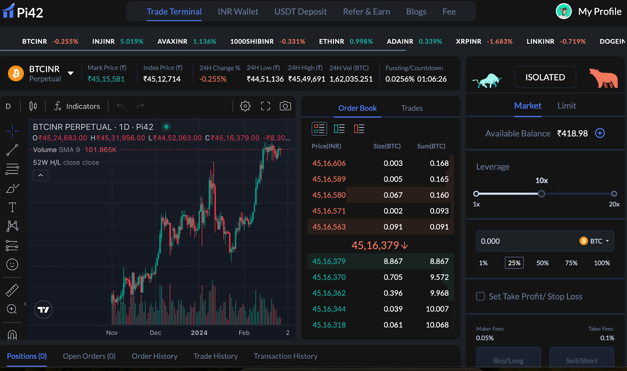This screenshot has height=371, width=627.
Task: Select the trend line drawing tool
Action: point(13,150)
